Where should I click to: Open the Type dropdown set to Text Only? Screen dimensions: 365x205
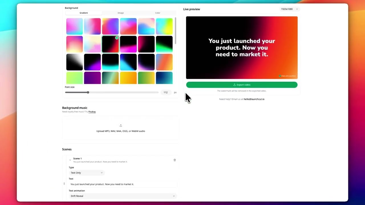(x=86, y=173)
